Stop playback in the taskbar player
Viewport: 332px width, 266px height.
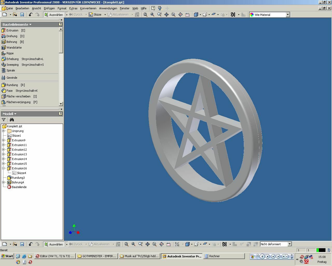click(x=268, y=257)
